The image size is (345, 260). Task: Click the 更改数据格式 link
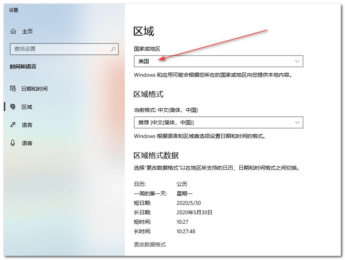pyautogui.click(x=150, y=245)
